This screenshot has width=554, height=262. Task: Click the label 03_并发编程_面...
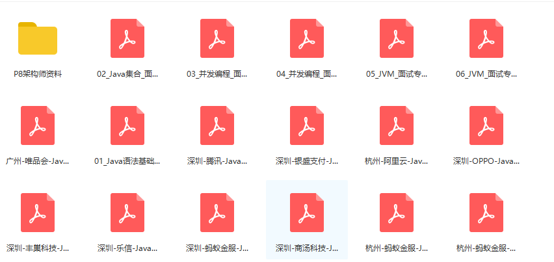(217, 74)
